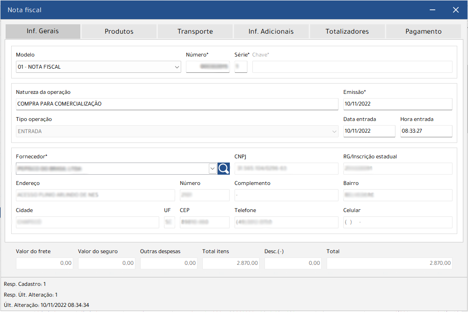Click the Endereço field
Image resolution: width=468 pixels, height=312 pixels.
coord(95,195)
